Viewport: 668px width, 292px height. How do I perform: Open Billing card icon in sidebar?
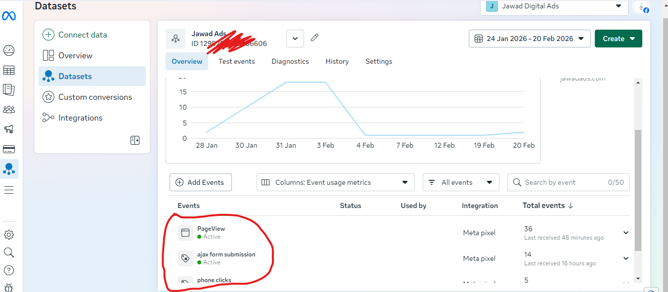point(9,149)
